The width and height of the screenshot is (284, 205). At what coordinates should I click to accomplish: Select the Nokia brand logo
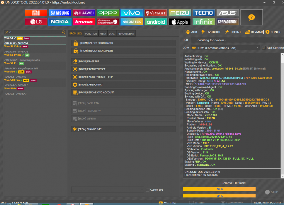60,22
